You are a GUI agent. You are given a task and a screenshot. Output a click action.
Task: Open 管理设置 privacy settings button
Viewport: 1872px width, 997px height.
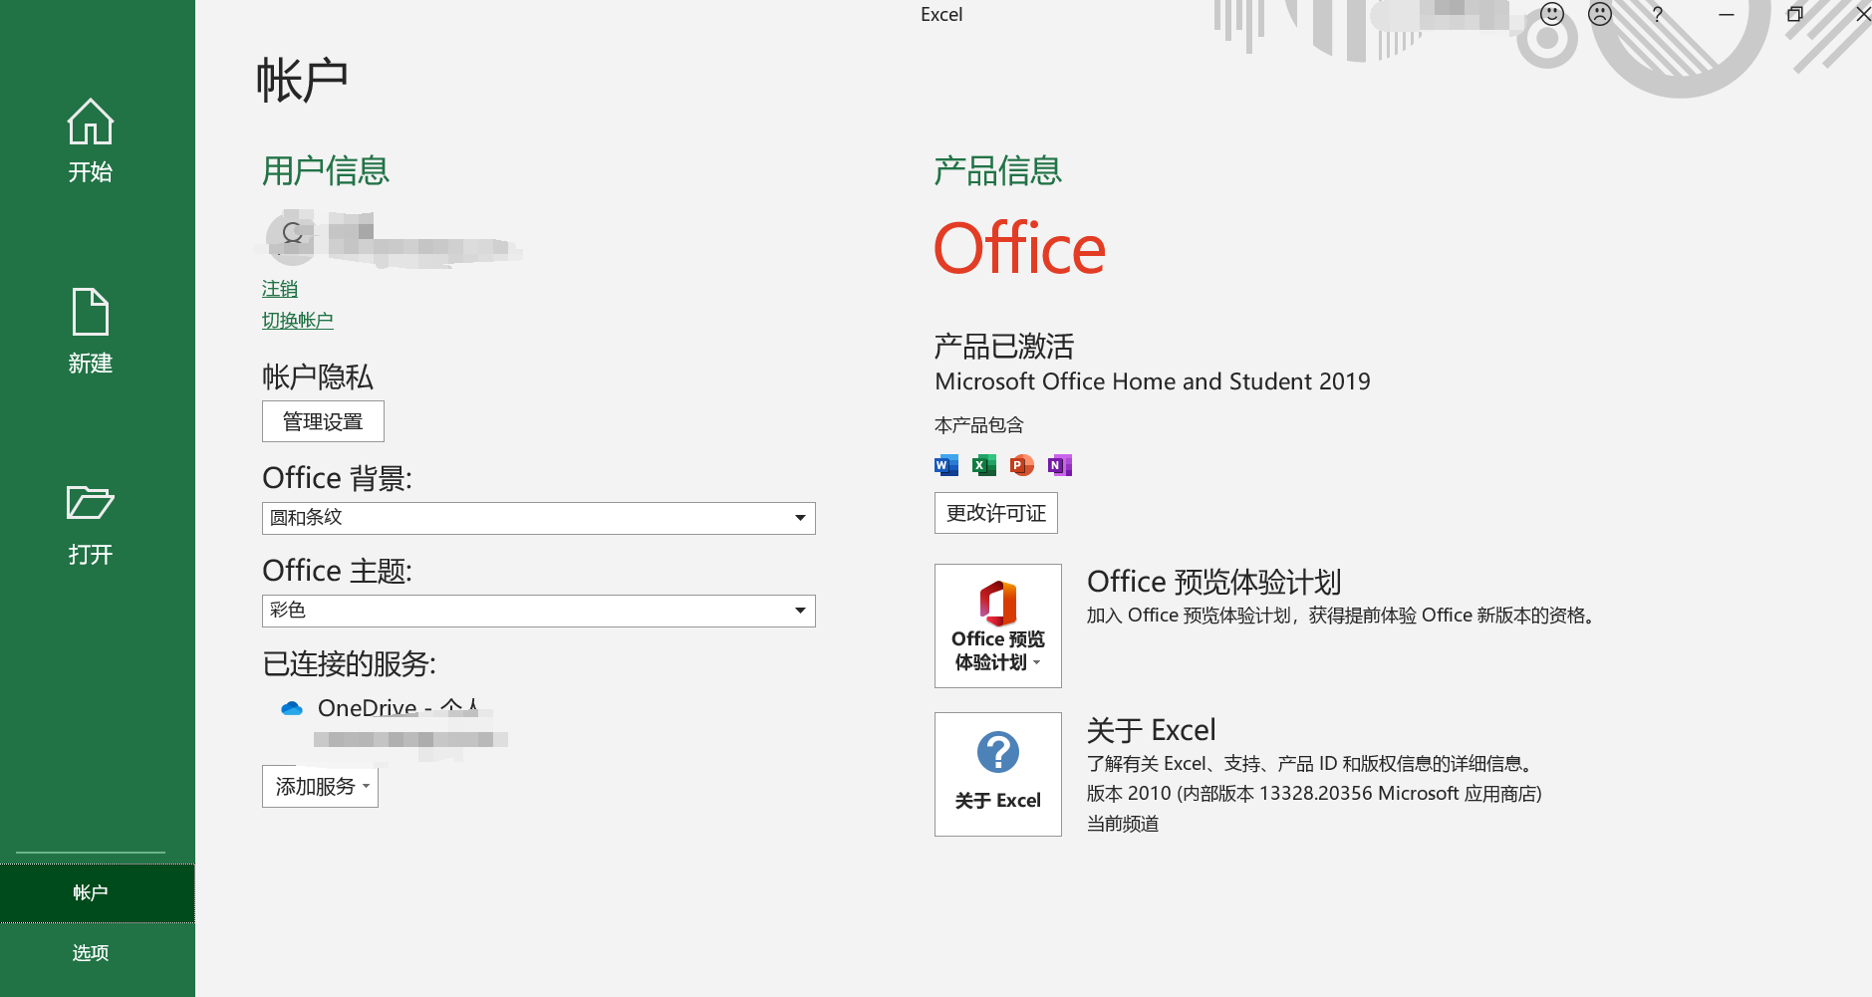[323, 421]
